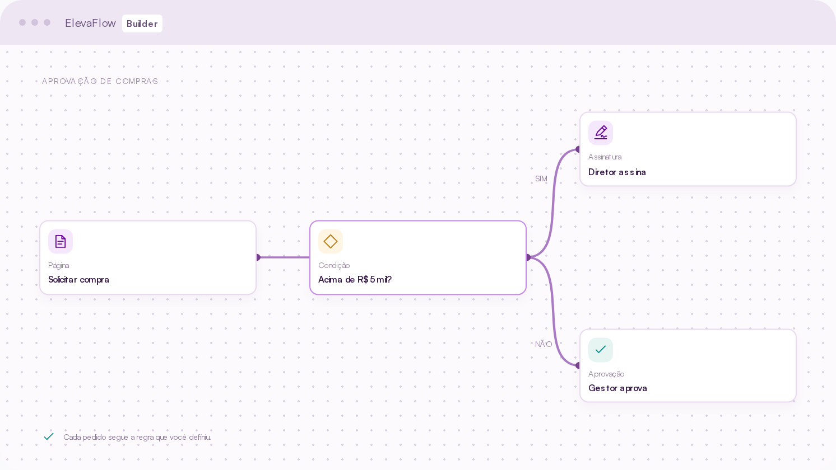Click the ElevaFlow app title
This screenshot has width=836, height=470.
tap(90, 23)
